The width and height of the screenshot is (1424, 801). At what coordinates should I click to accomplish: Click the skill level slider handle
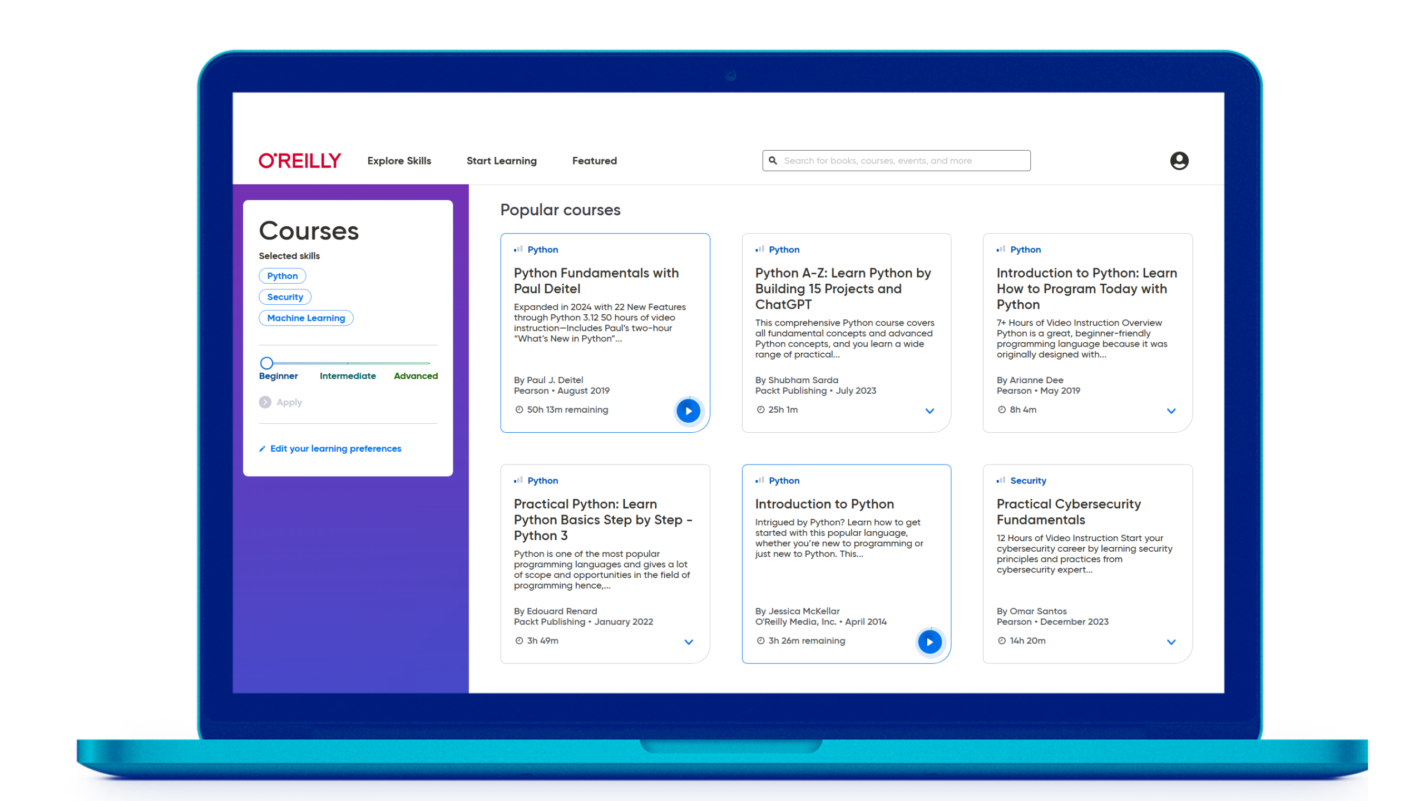pos(266,363)
